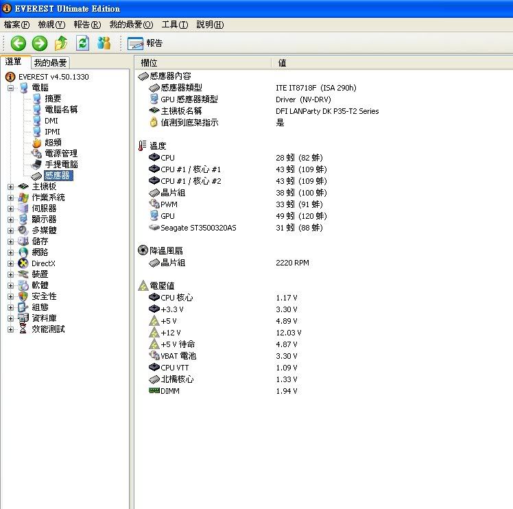This screenshot has height=509, width=513.
Task: Click the Up level toolbar icon
Action: coord(61,43)
